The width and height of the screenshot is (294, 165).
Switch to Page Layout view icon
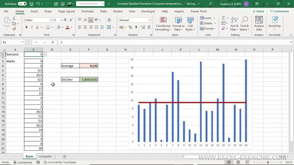coord(238,162)
